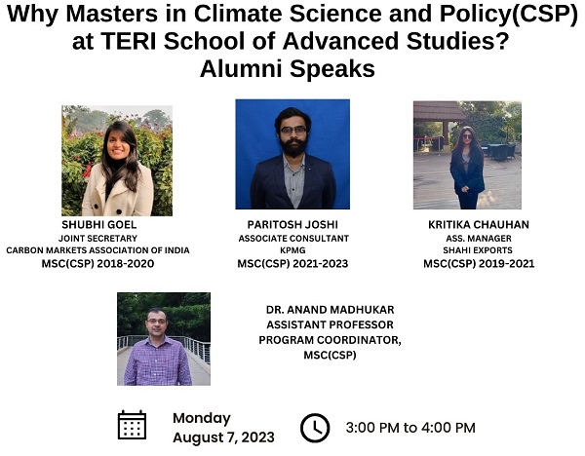The height and width of the screenshot is (456, 585).
Task: Click the PARITOSH JOSHI name label
Action: click(x=292, y=224)
